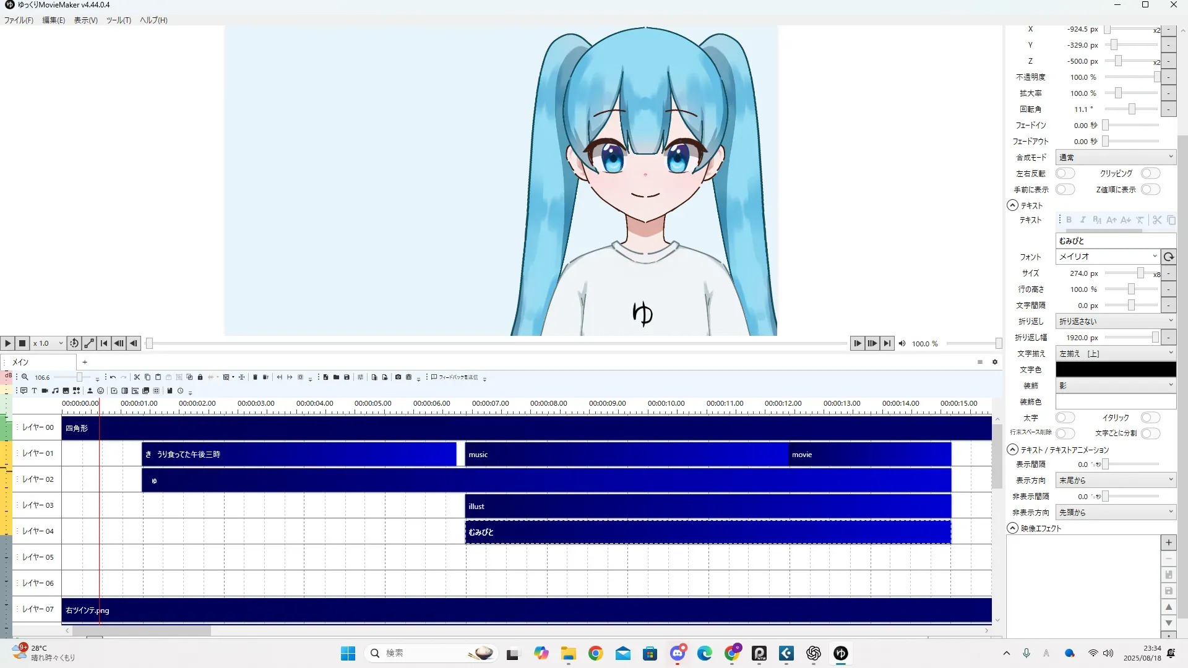Click フィードバックを送信 button
This screenshot has height=668, width=1188.
455,377
